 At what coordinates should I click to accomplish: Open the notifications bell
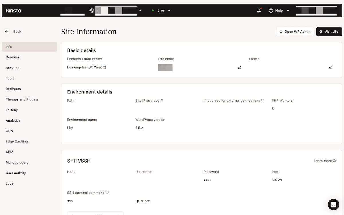coord(259,10)
